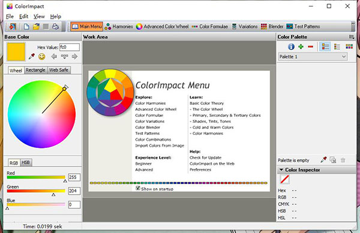Viewport: 360px width, 233px height.
Task: Click the palette eyedropper icon
Action: (323, 160)
